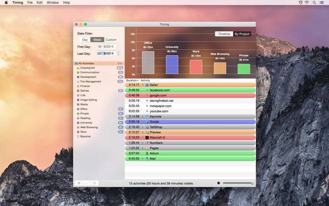Click the Adium app icon
Screen dimensions: 329x206
click(147, 153)
